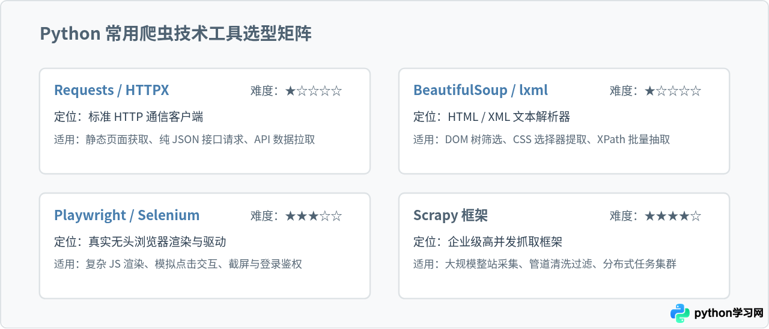This screenshot has width=769, height=329.
Task: Click the line "适用：静态页面获取、纯 JSON 接口请求、API 数据拉取"
Action: coord(184,140)
